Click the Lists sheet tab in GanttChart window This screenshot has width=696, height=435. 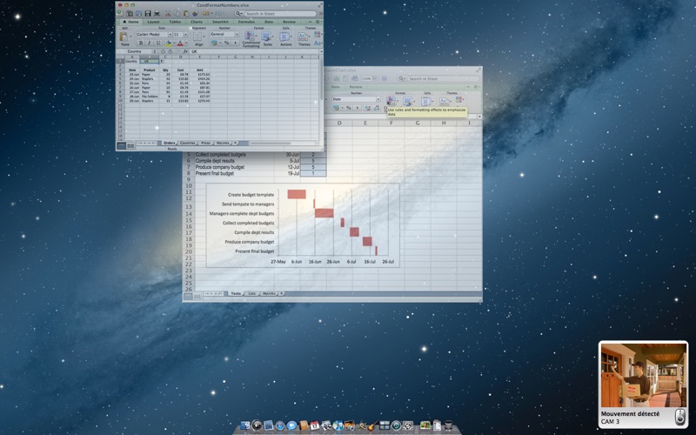point(252,293)
